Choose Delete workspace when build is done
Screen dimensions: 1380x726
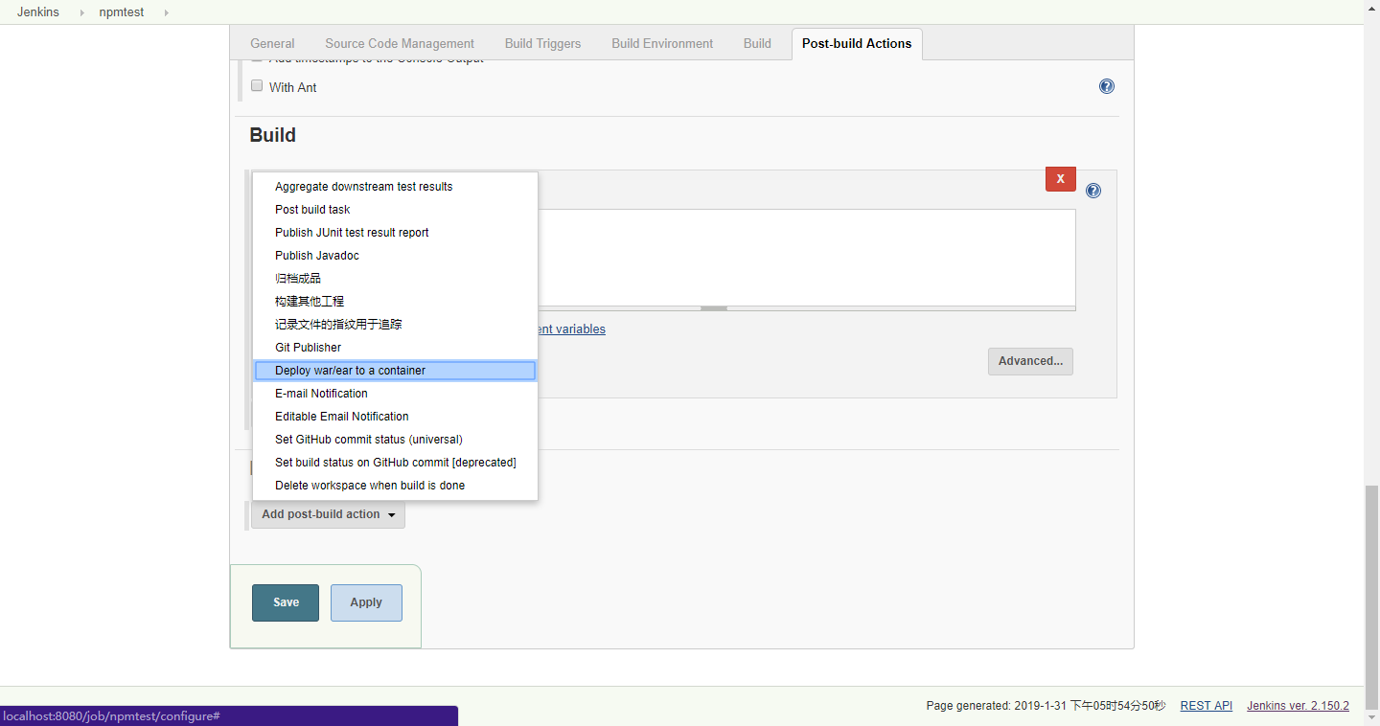tap(369, 486)
